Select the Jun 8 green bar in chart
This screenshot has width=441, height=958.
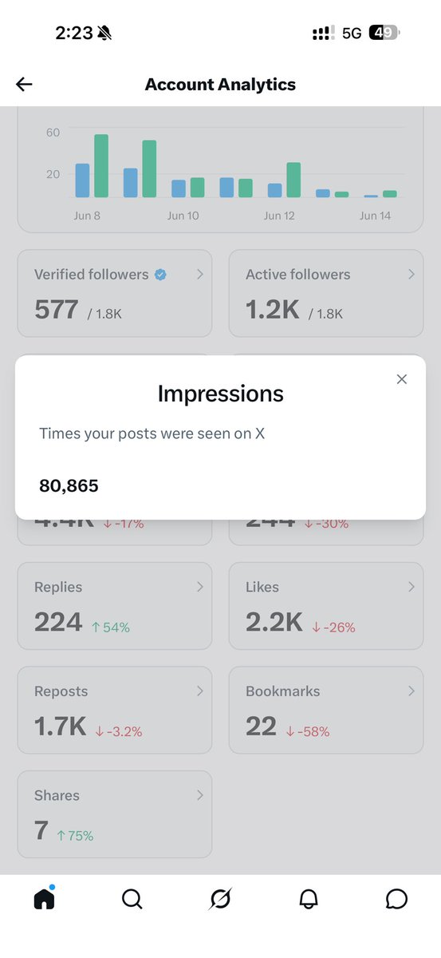[x=101, y=166]
